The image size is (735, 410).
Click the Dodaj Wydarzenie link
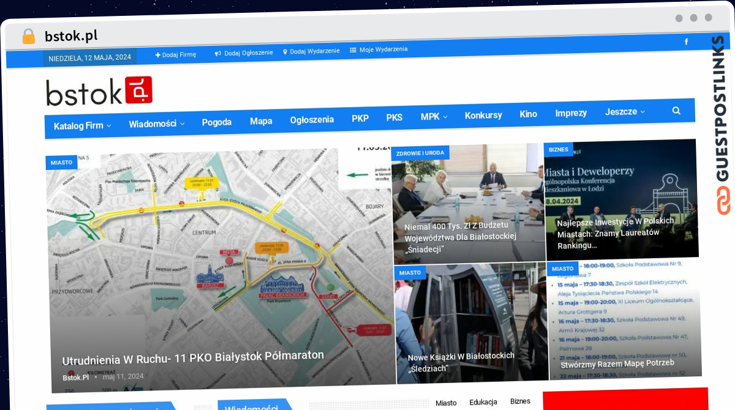pyautogui.click(x=315, y=51)
